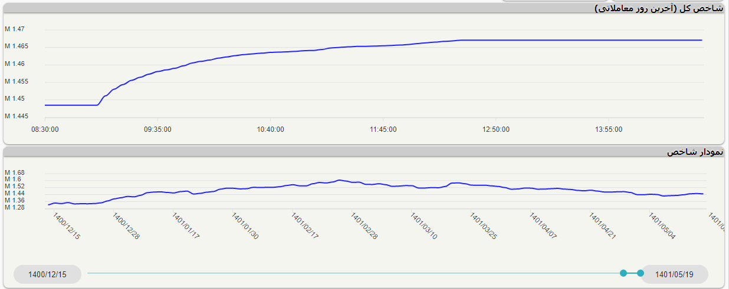Click the M 1.68 label on index chart
Screen dimensions: 729x289
15,172
